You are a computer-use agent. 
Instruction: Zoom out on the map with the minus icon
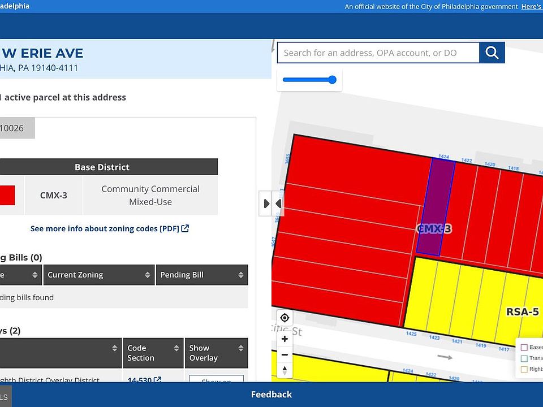pyautogui.click(x=285, y=355)
